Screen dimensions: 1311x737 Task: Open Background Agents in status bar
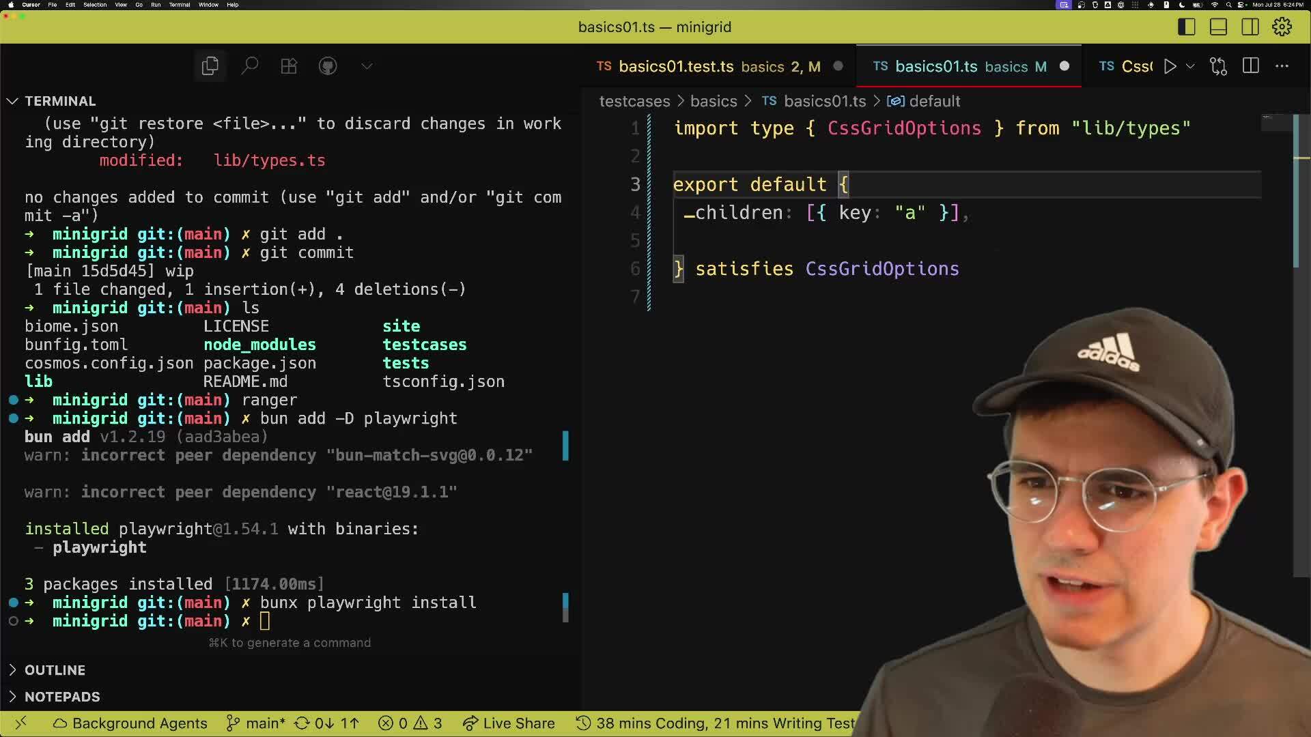click(130, 723)
